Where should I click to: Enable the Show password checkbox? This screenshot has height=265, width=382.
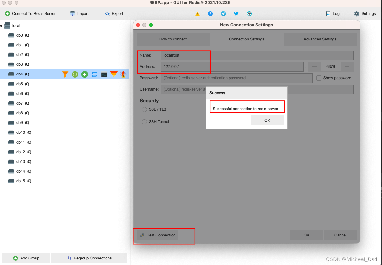pos(319,78)
